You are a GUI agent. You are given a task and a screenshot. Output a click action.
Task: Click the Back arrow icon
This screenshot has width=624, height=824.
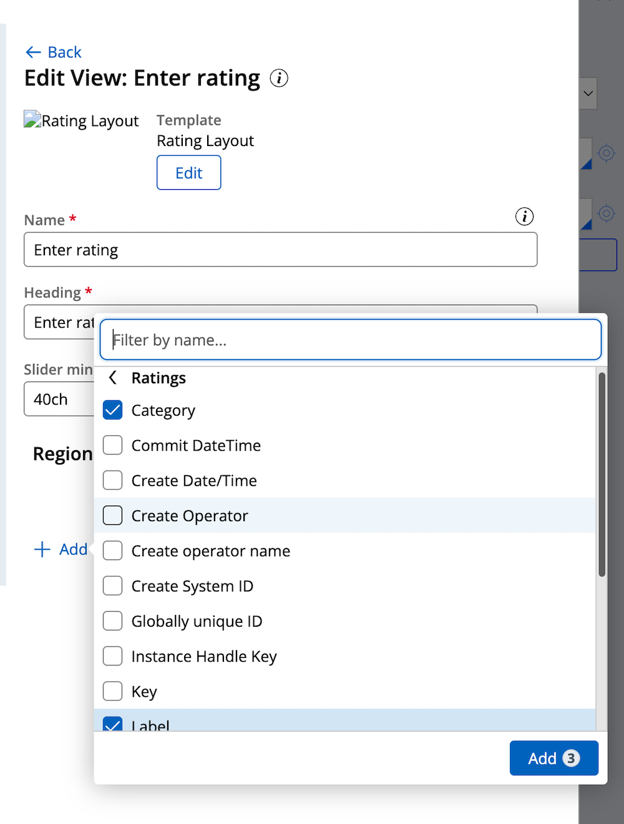[x=33, y=52]
